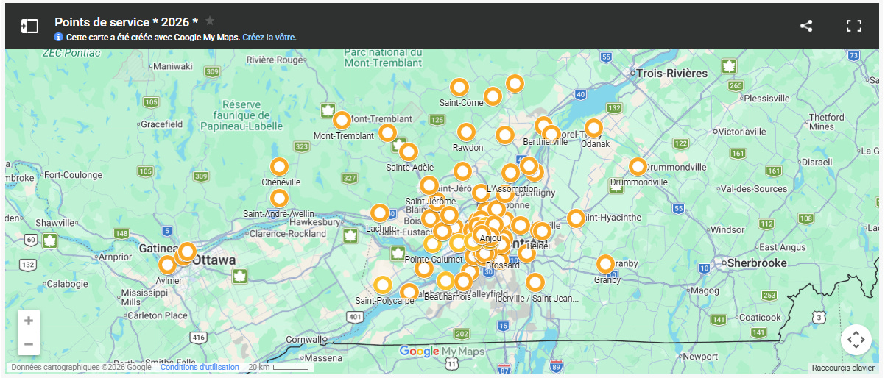Click Raccourcis clavier button
885x378 pixels.
[843, 368]
